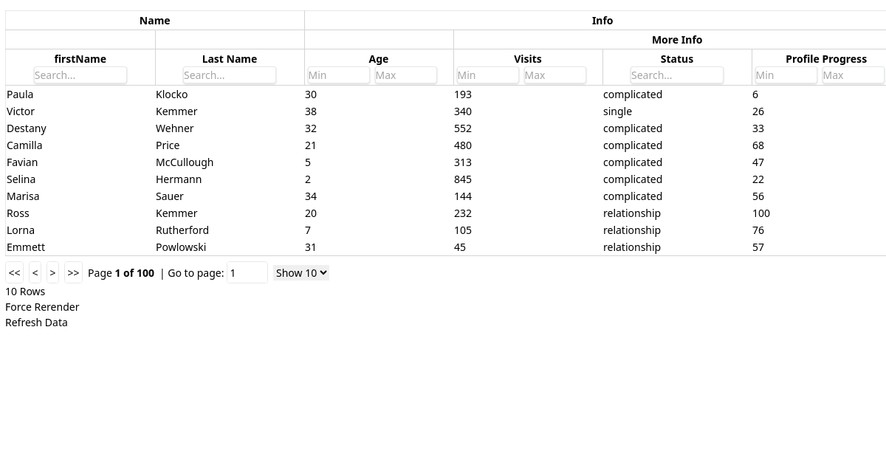Image resolution: width=886 pixels, height=465 pixels.
Task: Click the Age Min filter field
Action: point(337,75)
